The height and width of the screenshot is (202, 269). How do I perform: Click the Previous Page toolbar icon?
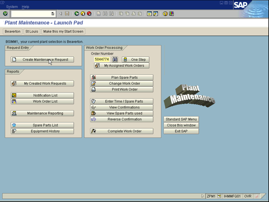point(127,13)
